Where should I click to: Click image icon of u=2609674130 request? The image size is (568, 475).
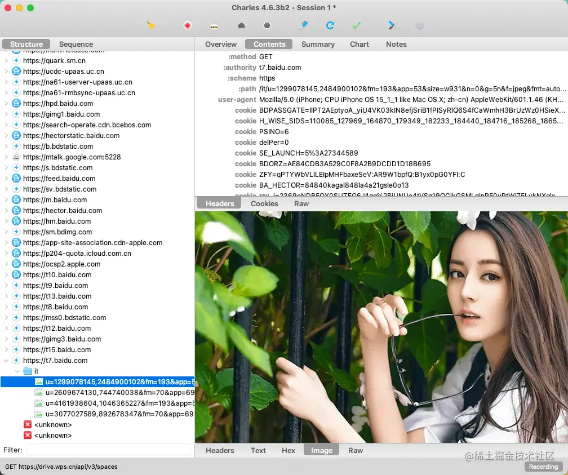39,392
